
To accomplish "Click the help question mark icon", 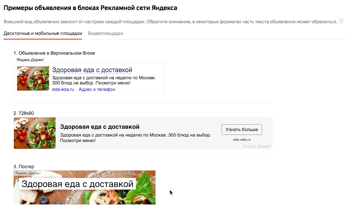I will point(341,21).
